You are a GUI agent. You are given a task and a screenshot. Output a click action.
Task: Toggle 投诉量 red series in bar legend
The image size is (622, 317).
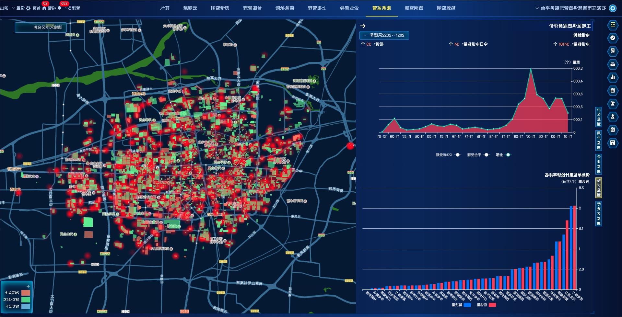click(486, 305)
